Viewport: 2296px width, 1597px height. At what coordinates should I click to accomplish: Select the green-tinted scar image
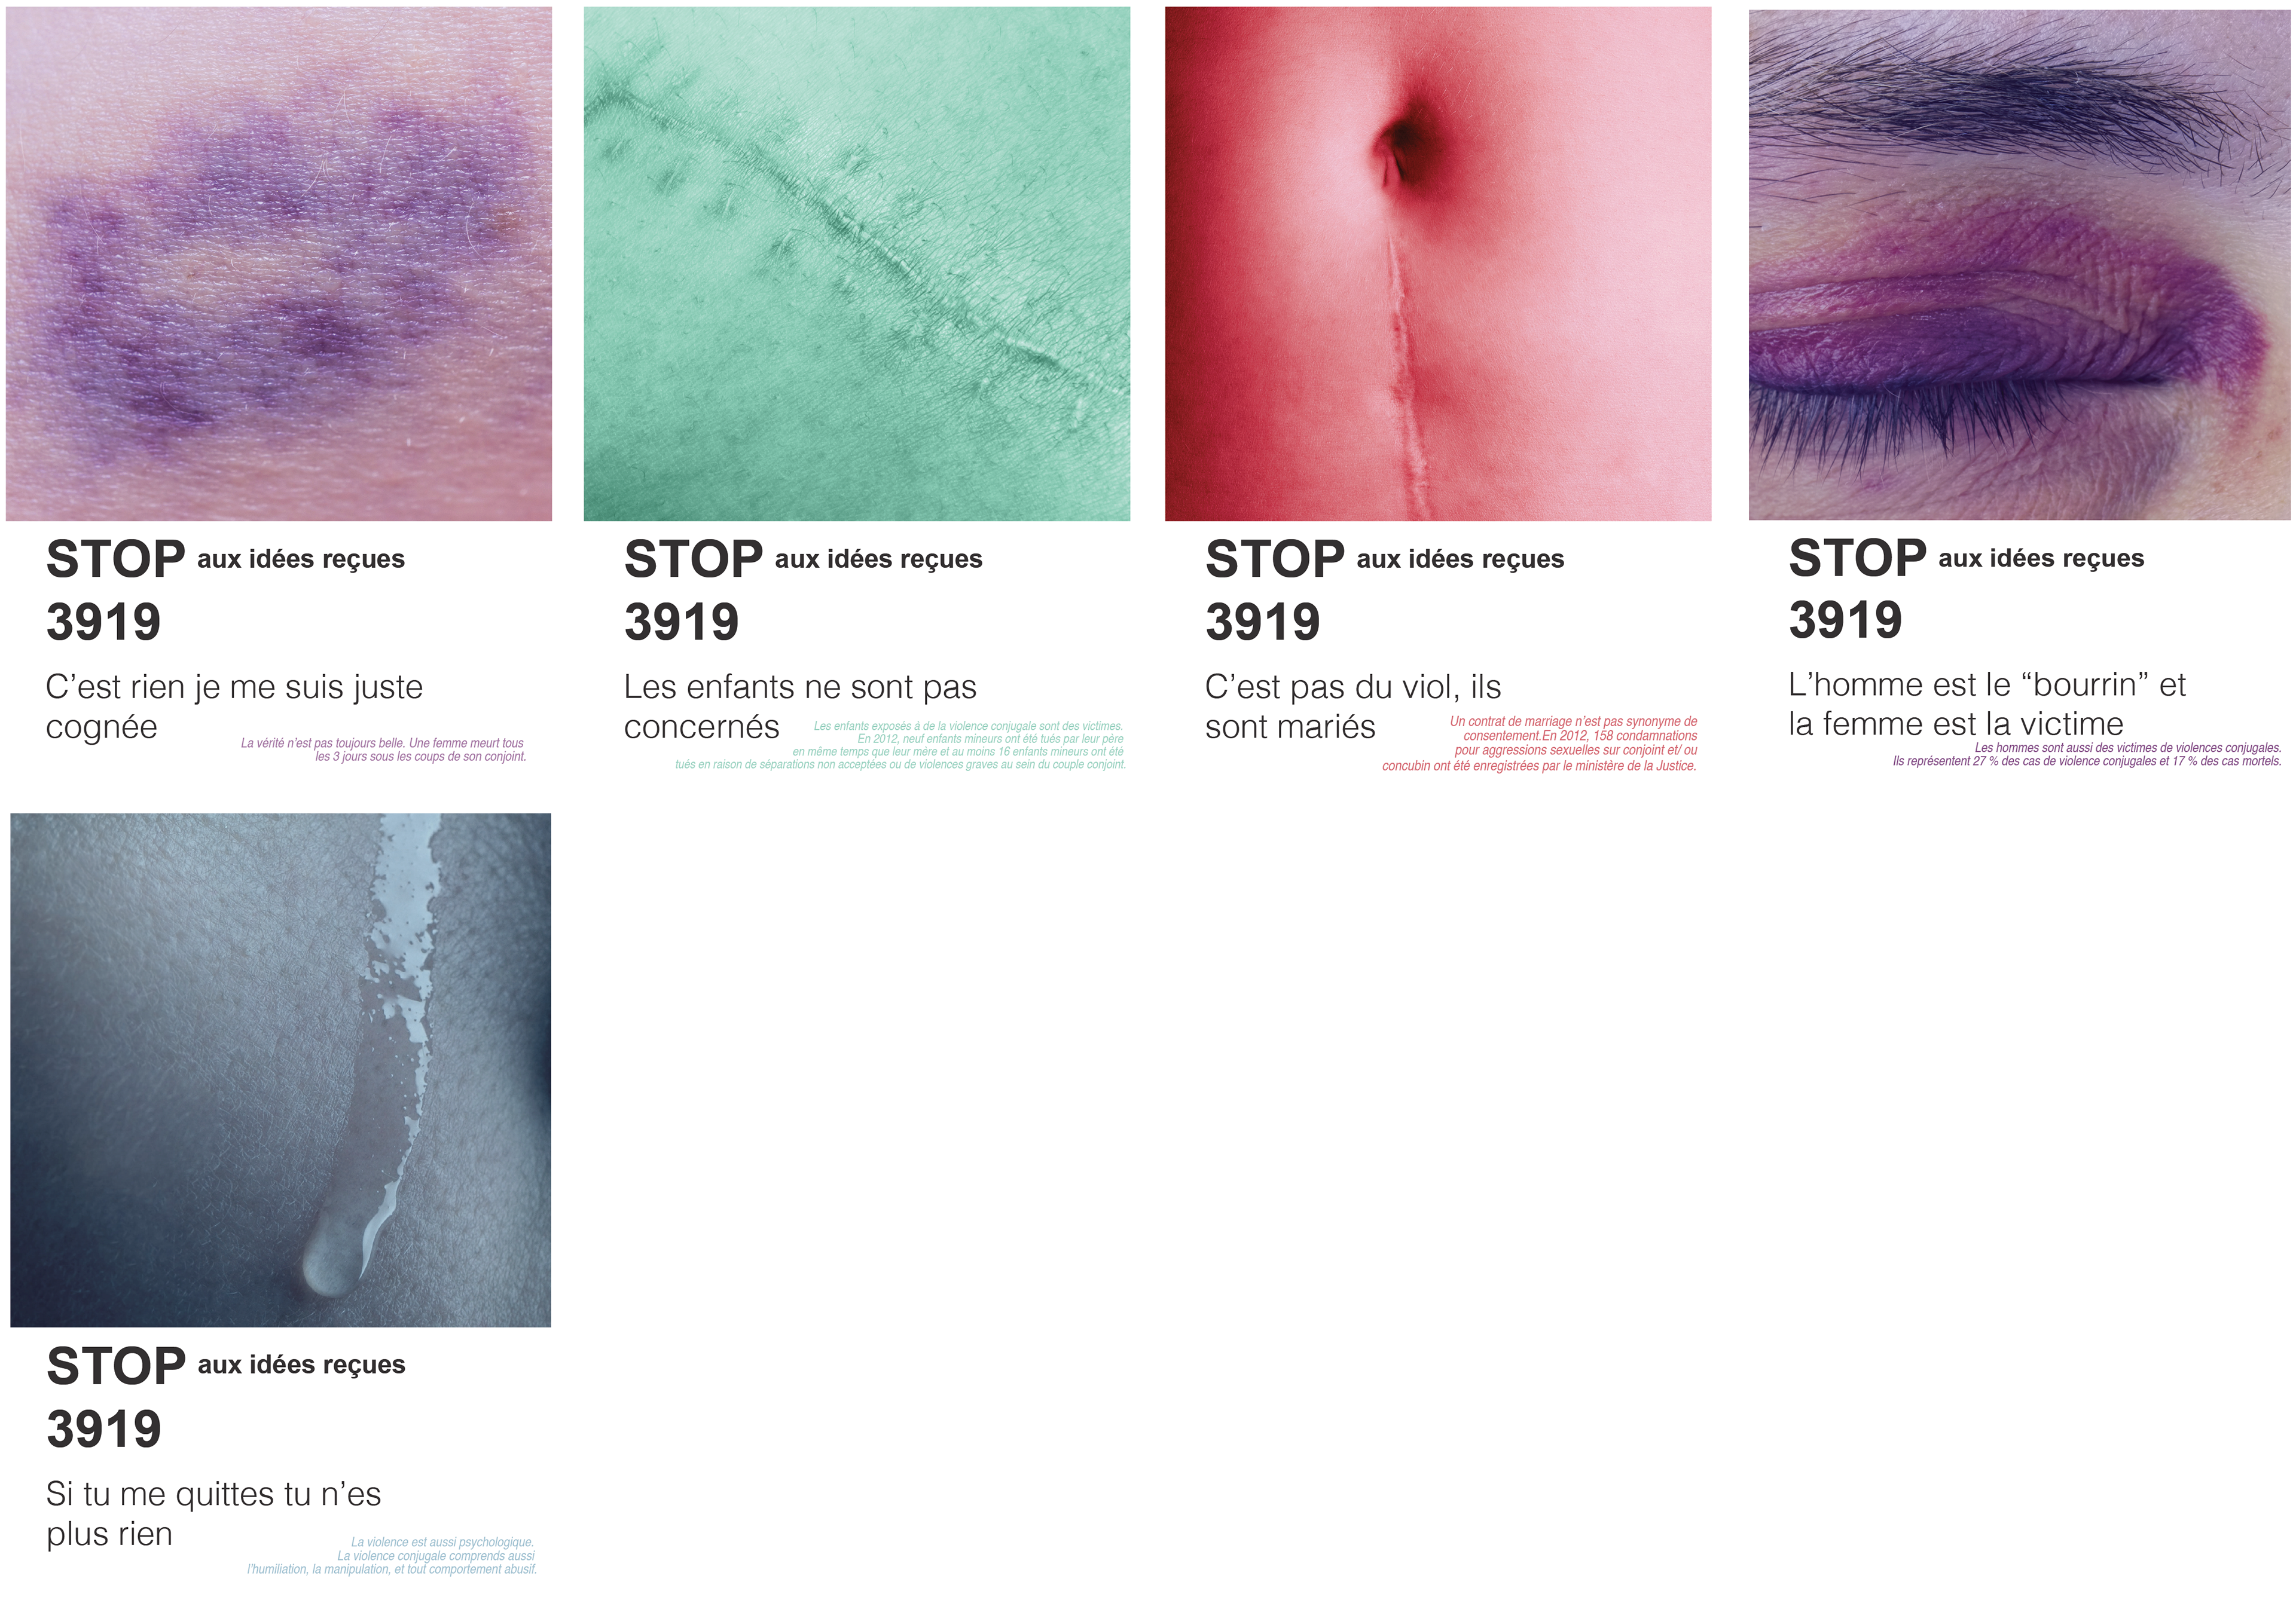(857, 264)
